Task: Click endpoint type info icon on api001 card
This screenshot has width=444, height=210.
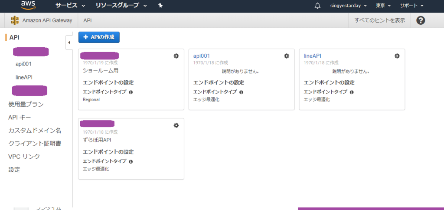Action: point(241,92)
